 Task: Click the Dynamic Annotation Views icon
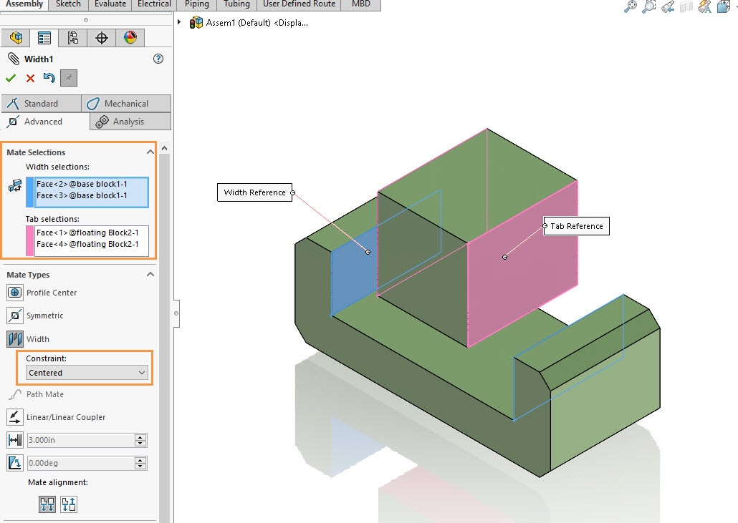[704, 6]
